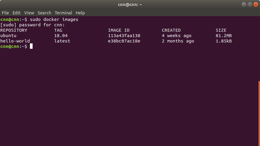The width and height of the screenshot is (260, 146).
Task: Open the Search menu
Action: [x=44, y=13]
